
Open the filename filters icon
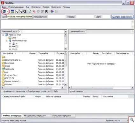pyautogui.click(x=52, y=12)
